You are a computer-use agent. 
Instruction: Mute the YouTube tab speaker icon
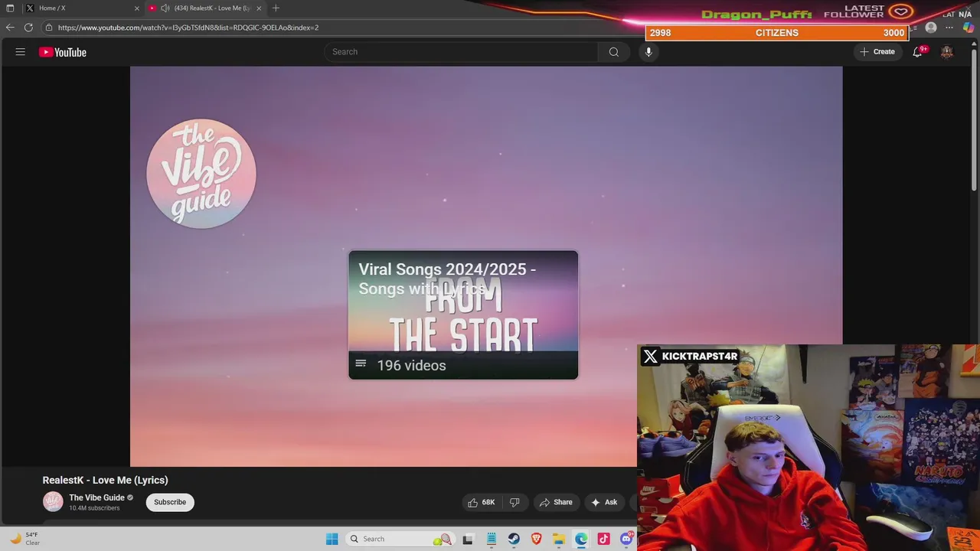[x=165, y=8]
